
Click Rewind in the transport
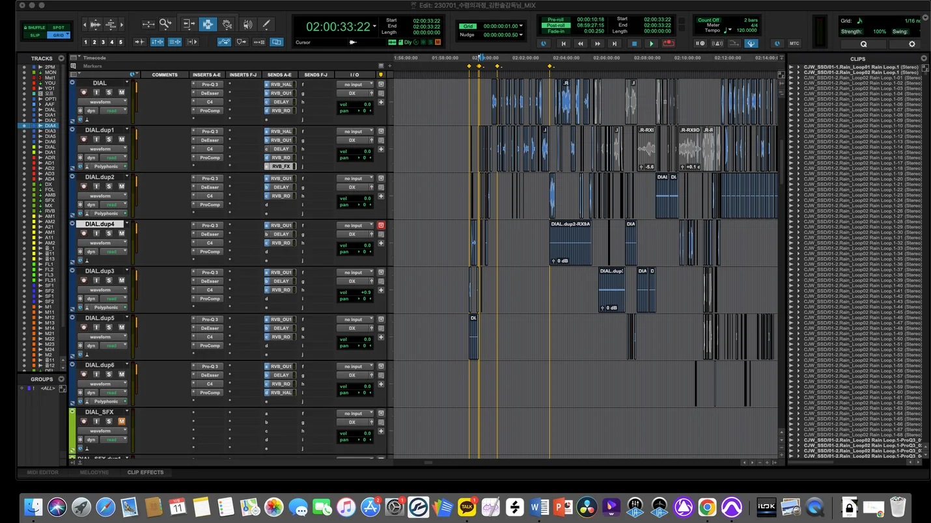(581, 44)
